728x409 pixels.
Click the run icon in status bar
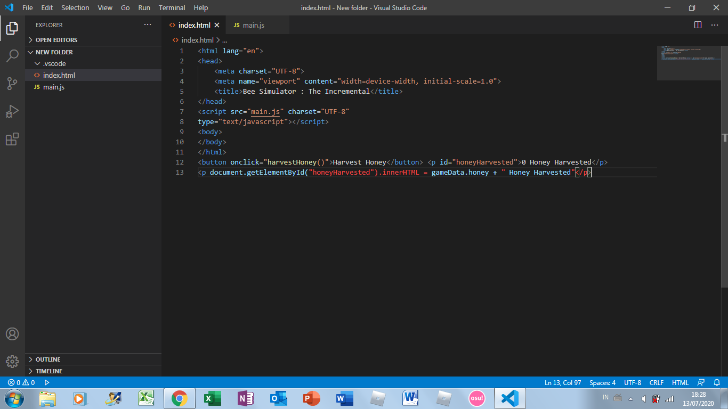47,382
